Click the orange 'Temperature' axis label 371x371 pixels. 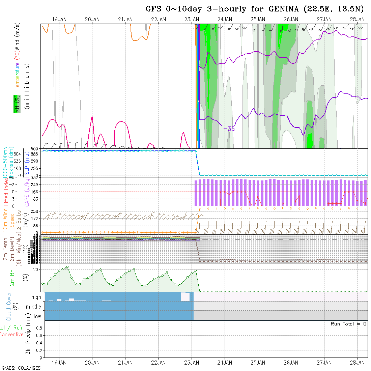pyautogui.click(x=17, y=76)
